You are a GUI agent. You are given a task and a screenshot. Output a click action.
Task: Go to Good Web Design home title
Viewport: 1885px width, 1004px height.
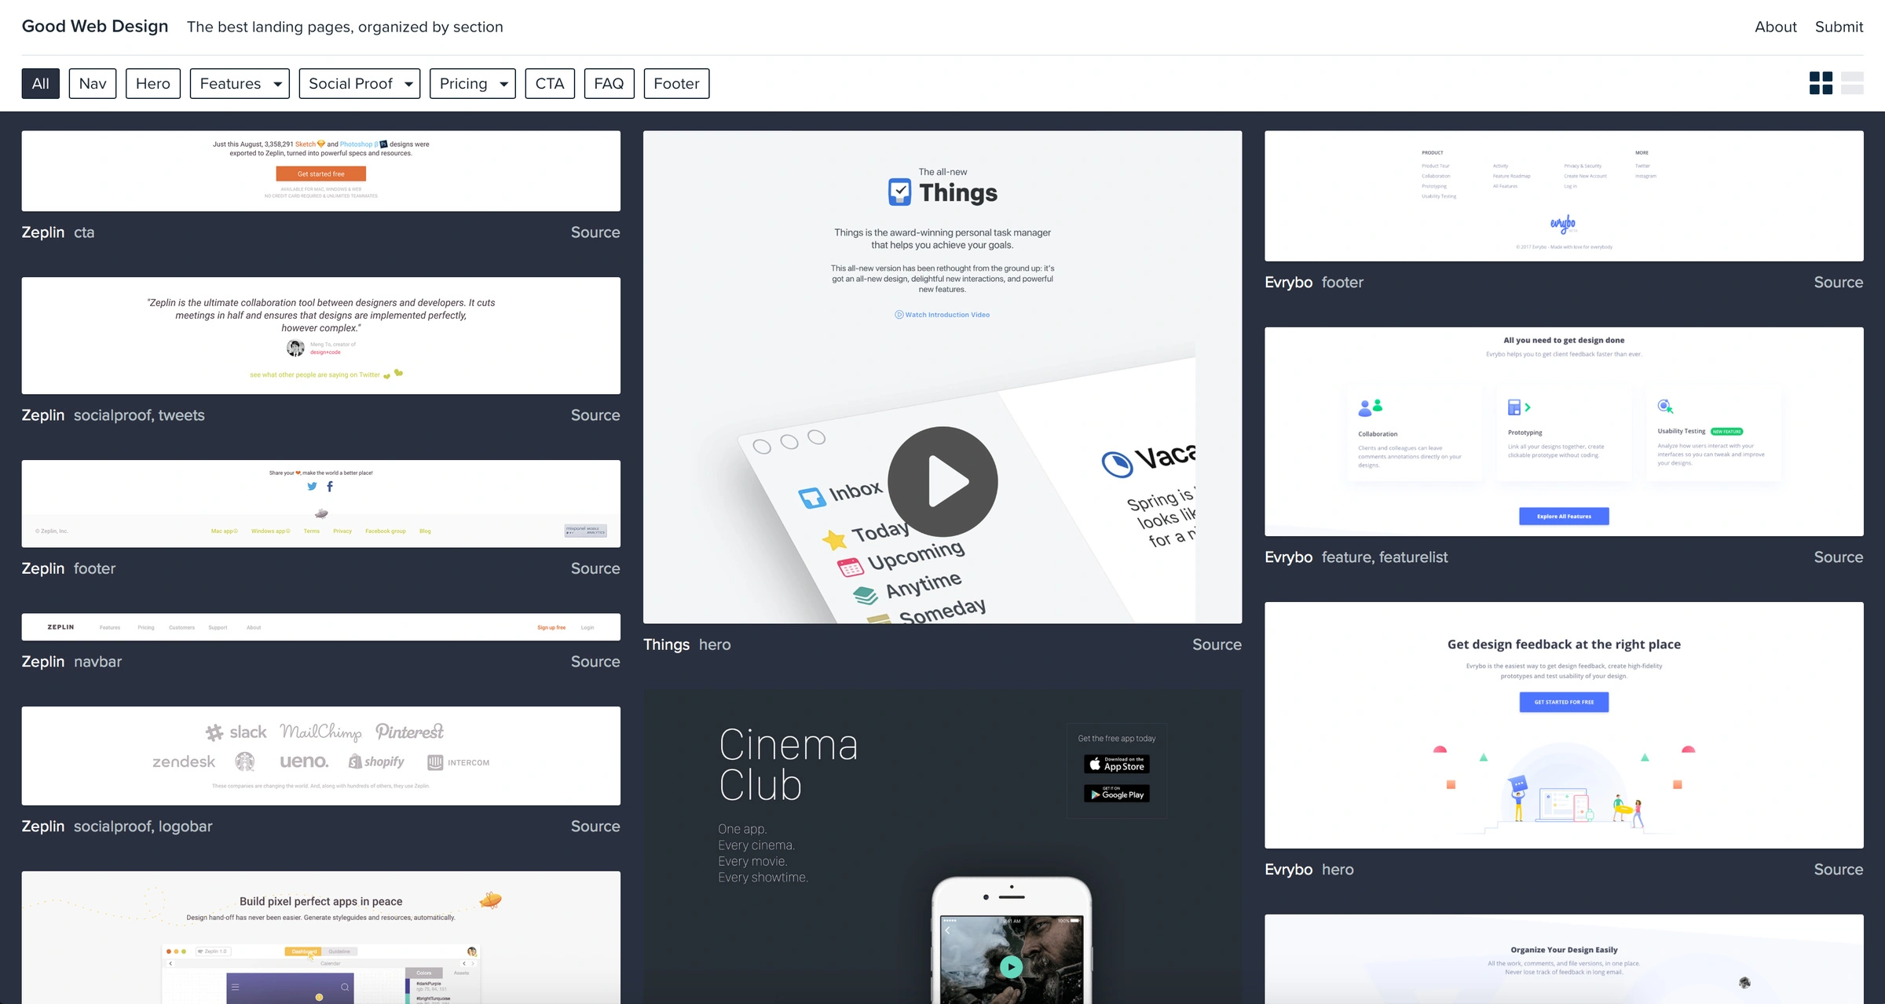click(x=95, y=26)
